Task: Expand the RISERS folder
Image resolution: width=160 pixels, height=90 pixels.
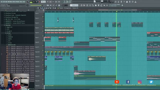Action: pyautogui.click(x=10, y=43)
